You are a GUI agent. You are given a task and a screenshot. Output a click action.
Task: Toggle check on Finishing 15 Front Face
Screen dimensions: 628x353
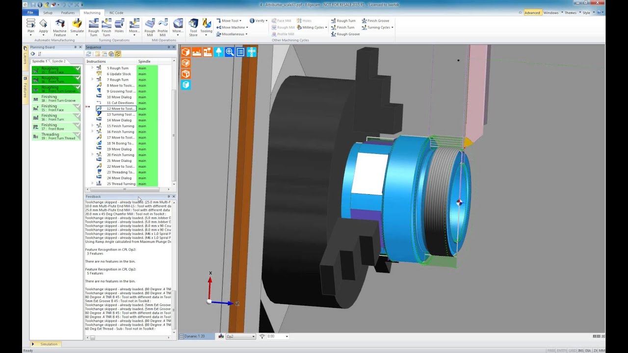tap(78, 107)
